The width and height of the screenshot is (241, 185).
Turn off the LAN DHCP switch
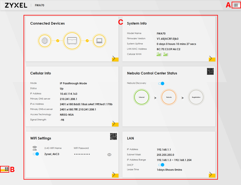[x=161, y=165]
